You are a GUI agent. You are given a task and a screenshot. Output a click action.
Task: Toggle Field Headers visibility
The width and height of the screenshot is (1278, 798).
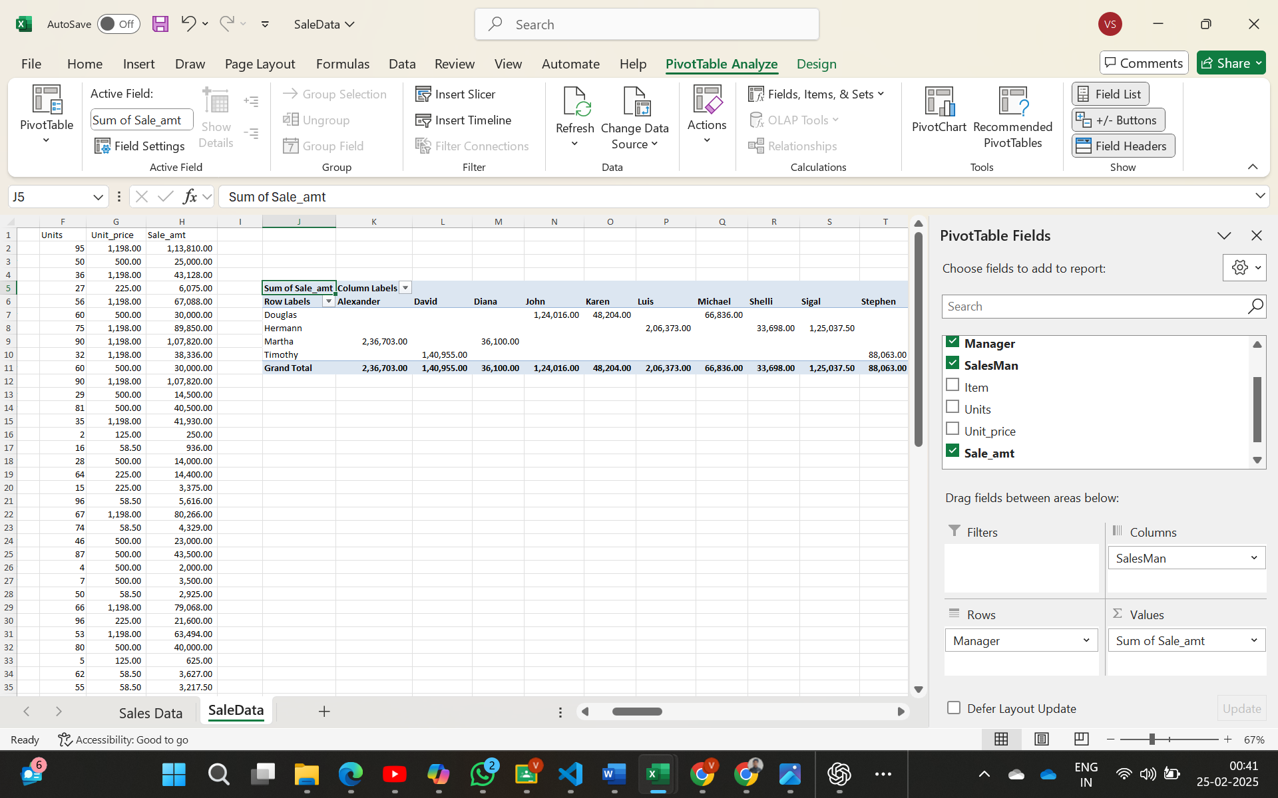1122,145
